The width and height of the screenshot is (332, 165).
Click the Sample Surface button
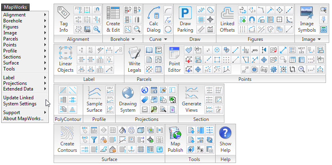(94, 99)
